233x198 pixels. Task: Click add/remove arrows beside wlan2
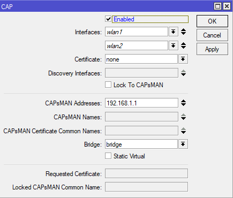(183, 45)
